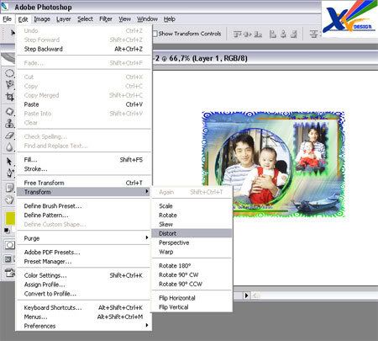The image size is (378, 341).
Task: Click Photoshop feather icon in title bar
Action: pyautogui.click(x=5, y=7)
